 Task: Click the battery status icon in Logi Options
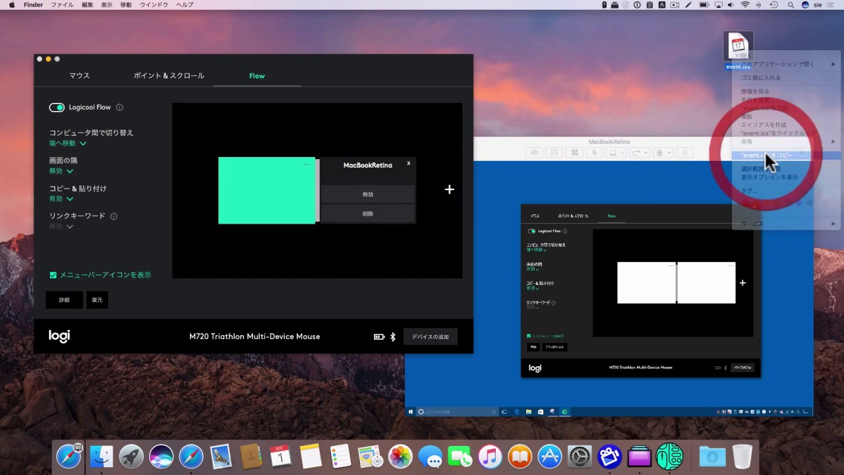point(379,336)
